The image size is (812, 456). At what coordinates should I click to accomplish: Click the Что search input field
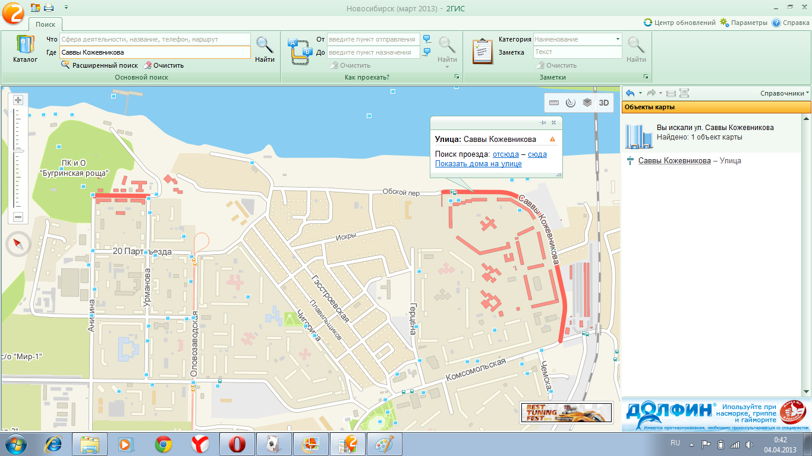point(155,39)
